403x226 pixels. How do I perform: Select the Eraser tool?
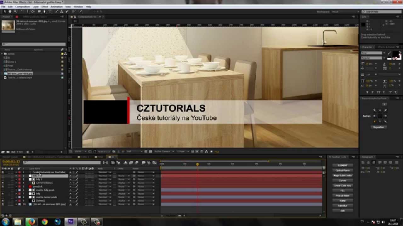point(67,11)
